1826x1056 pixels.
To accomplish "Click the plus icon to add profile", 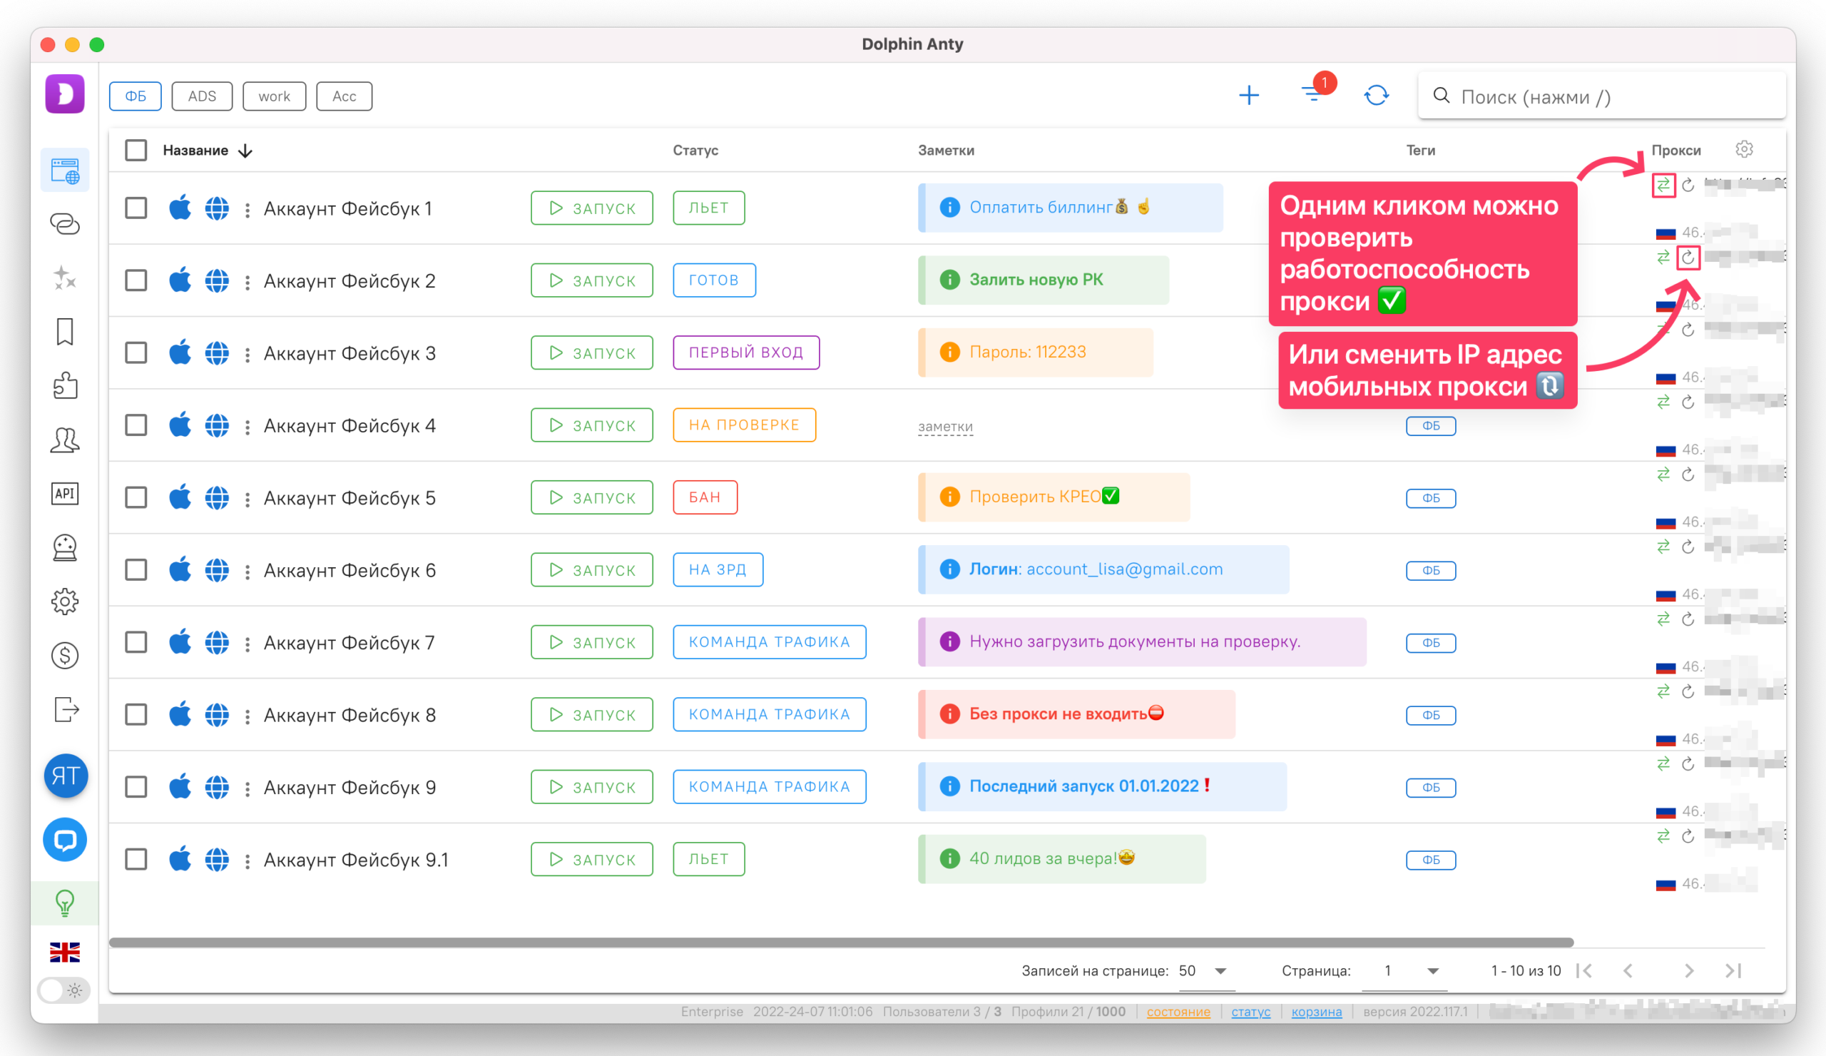I will point(1248,96).
